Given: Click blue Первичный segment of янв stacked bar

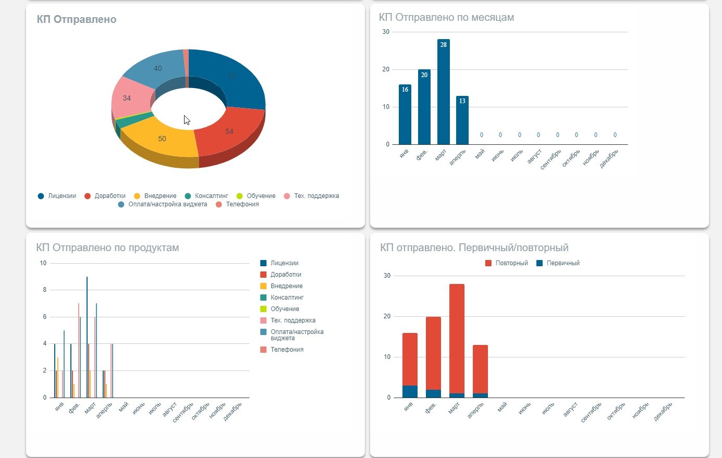Looking at the screenshot, I should point(410,391).
